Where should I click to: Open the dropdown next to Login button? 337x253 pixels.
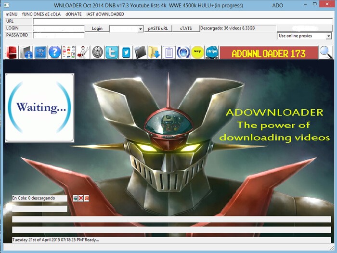pos(141,29)
